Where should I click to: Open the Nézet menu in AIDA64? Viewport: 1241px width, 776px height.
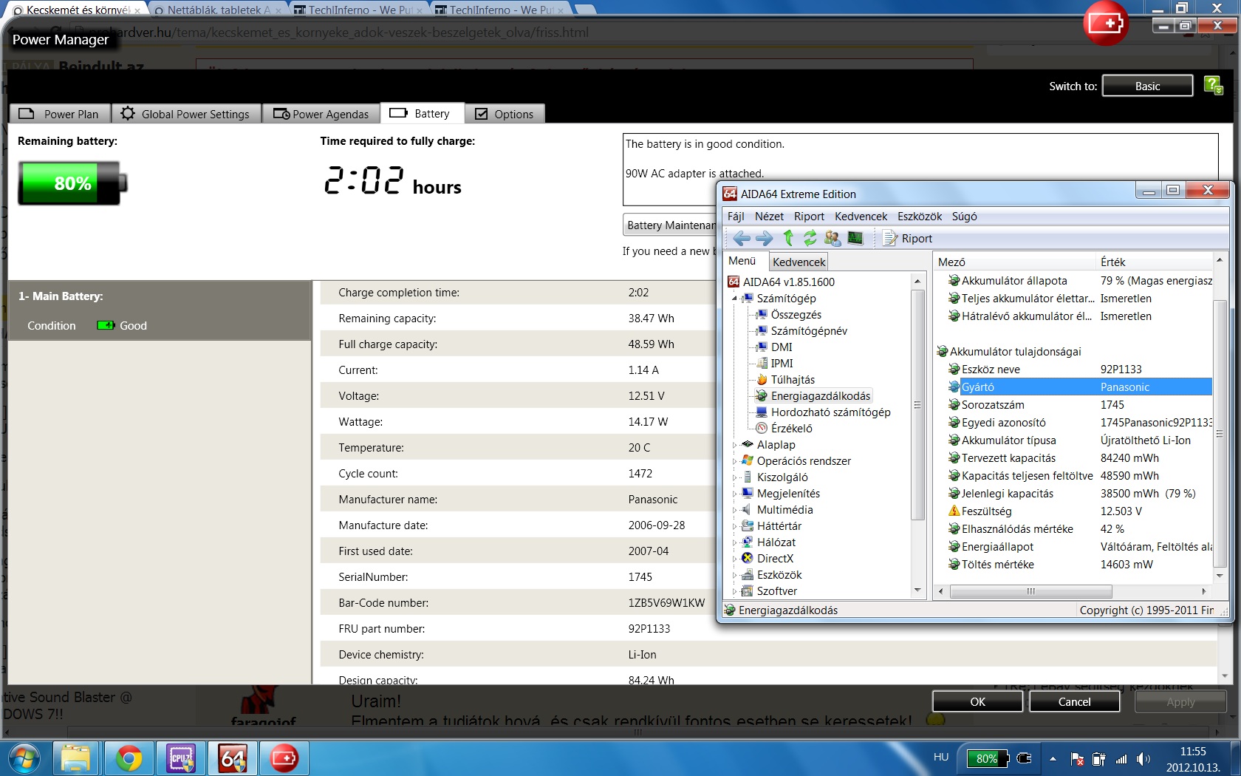click(769, 216)
